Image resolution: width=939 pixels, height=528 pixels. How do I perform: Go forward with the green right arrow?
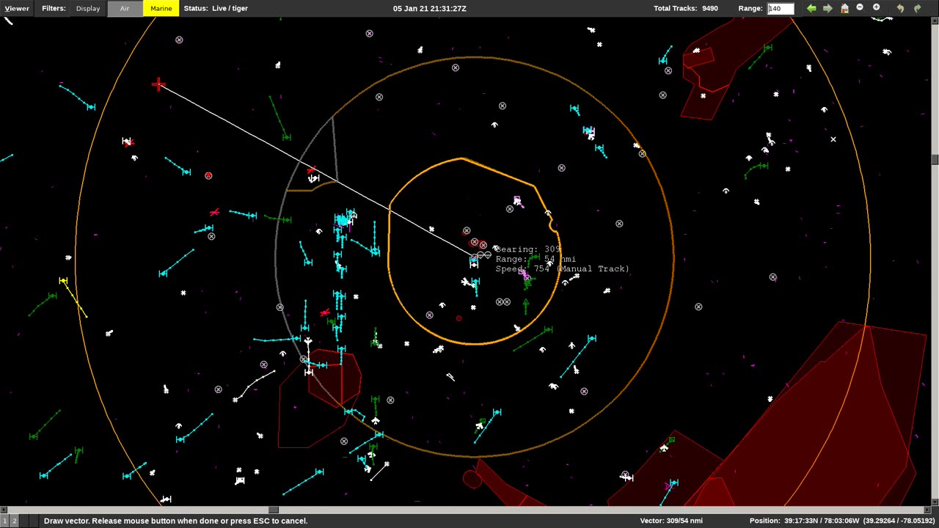pos(827,8)
